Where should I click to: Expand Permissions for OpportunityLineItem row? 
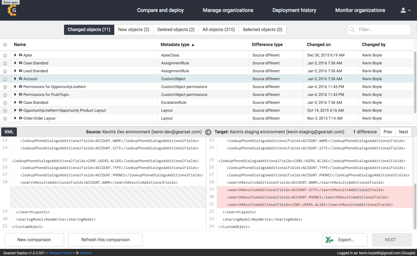coord(15,87)
